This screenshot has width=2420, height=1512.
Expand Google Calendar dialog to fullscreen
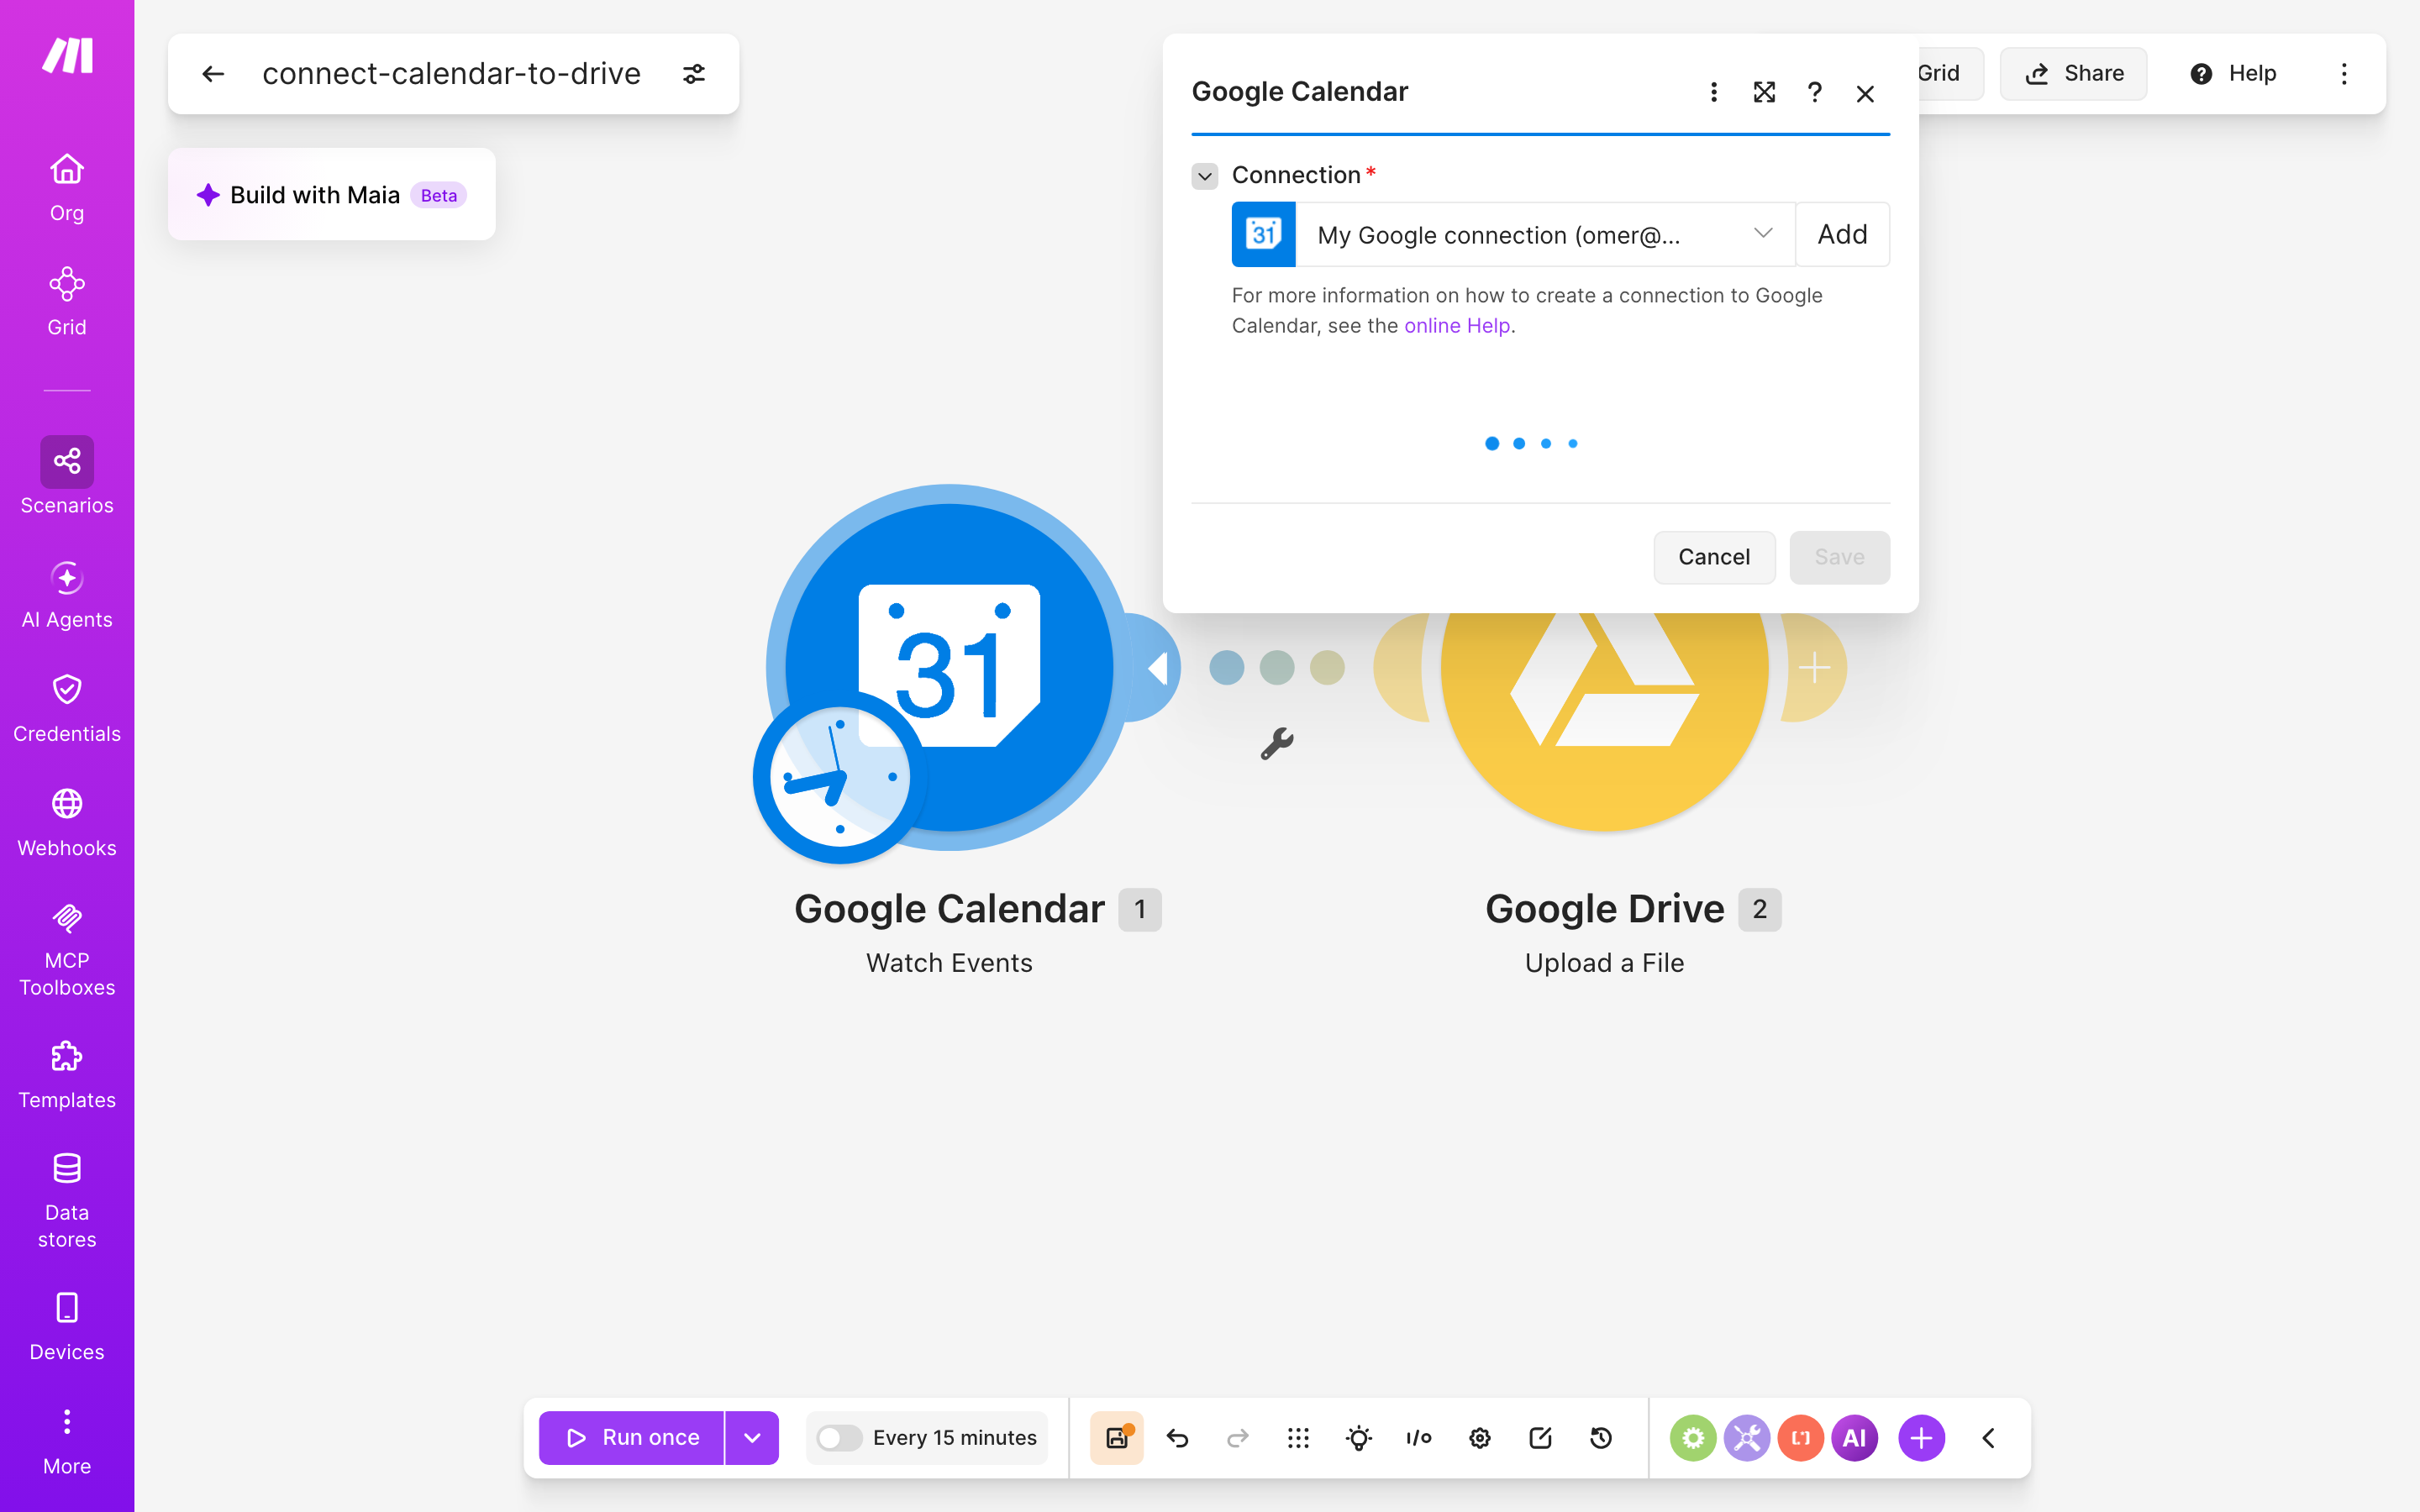click(x=1764, y=92)
